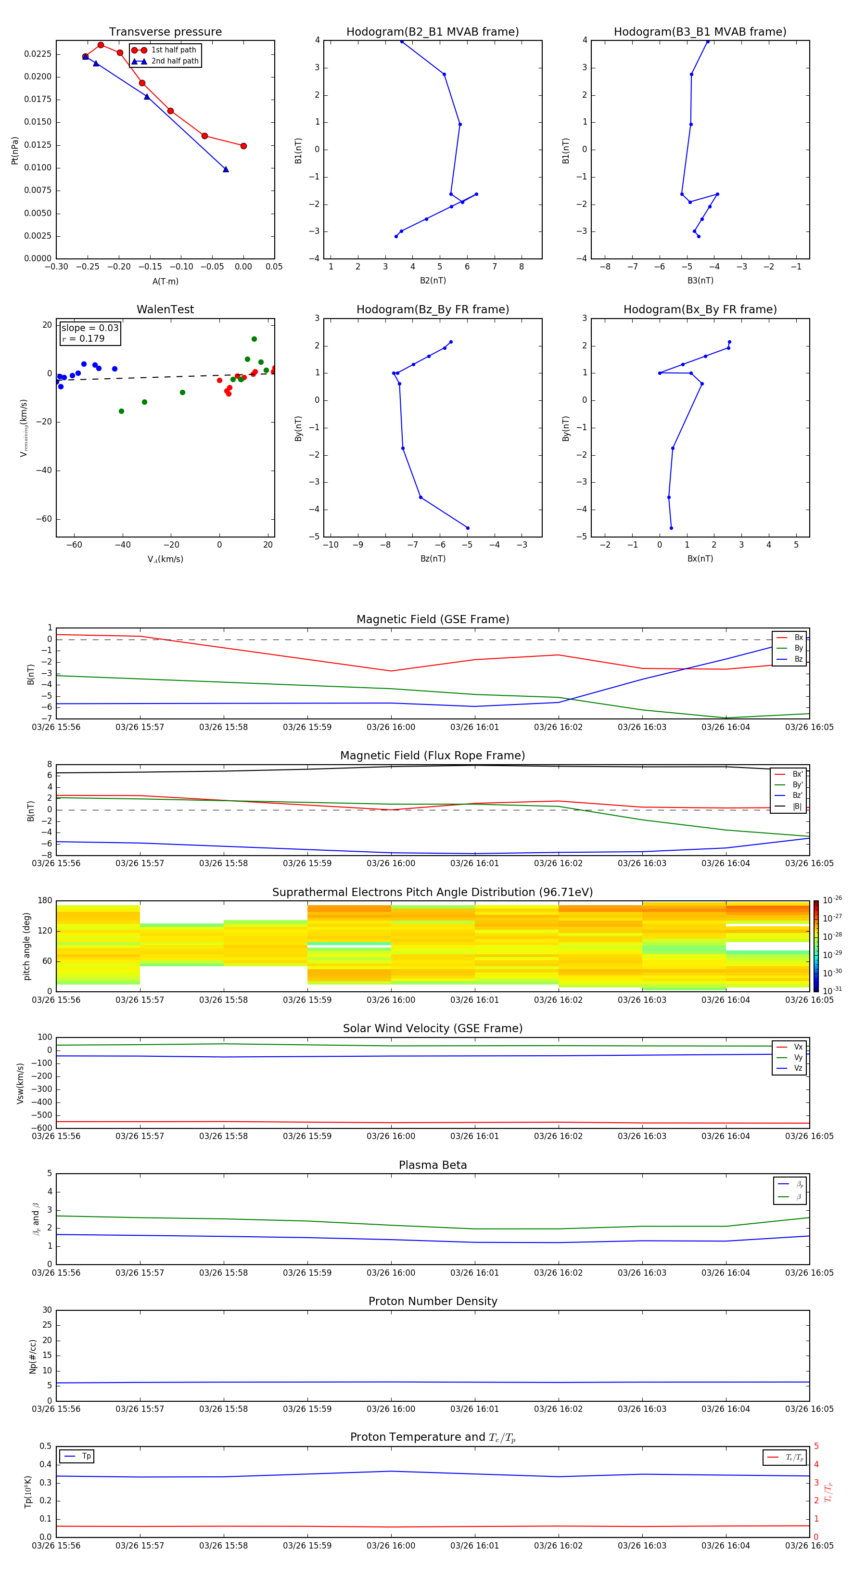Click 'By' in the GSE magnetic field legend

click(x=790, y=649)
